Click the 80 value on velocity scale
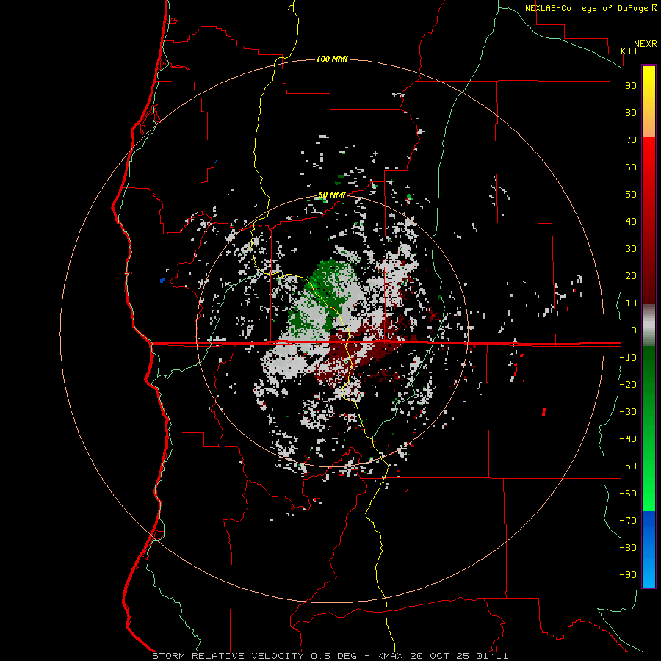Viewport: 661px width, 661px height. 631,112
